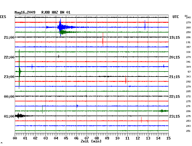Select the DC value 268

point(188,27)
